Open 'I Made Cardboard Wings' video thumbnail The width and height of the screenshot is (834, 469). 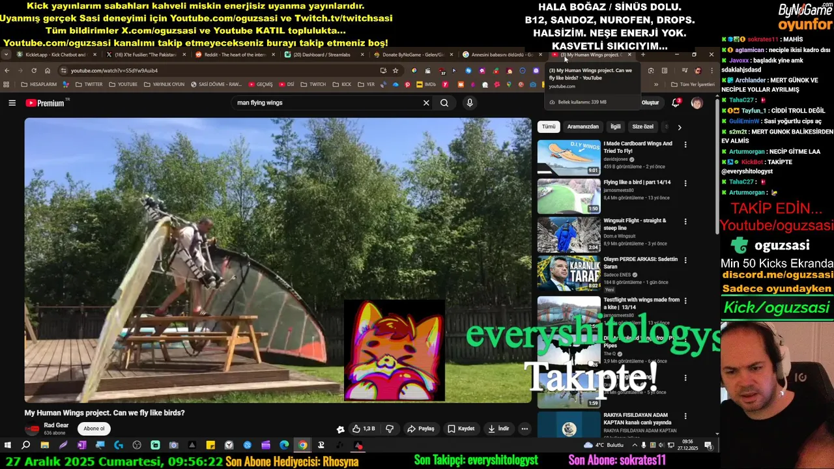click(569, 158)
